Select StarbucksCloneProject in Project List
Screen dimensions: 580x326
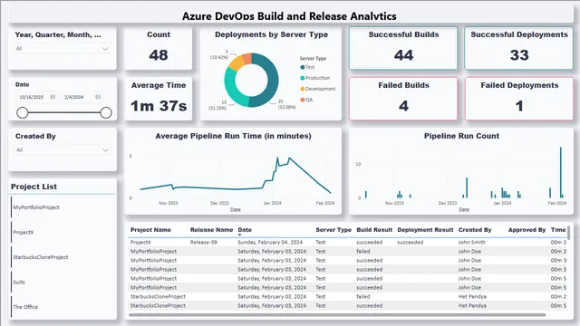click(x=41, y=257)
